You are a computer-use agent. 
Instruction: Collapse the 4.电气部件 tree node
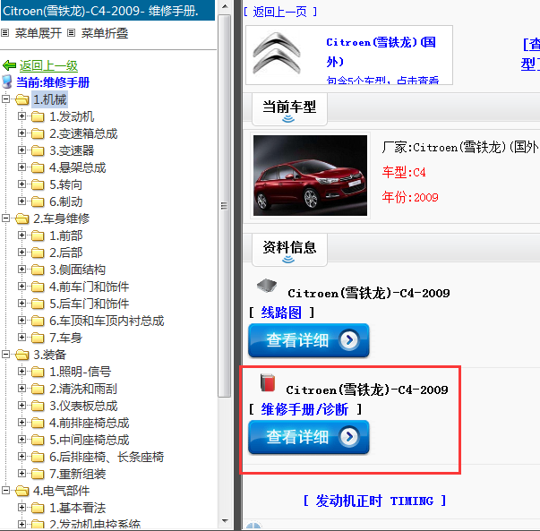[x=6, y=490]
